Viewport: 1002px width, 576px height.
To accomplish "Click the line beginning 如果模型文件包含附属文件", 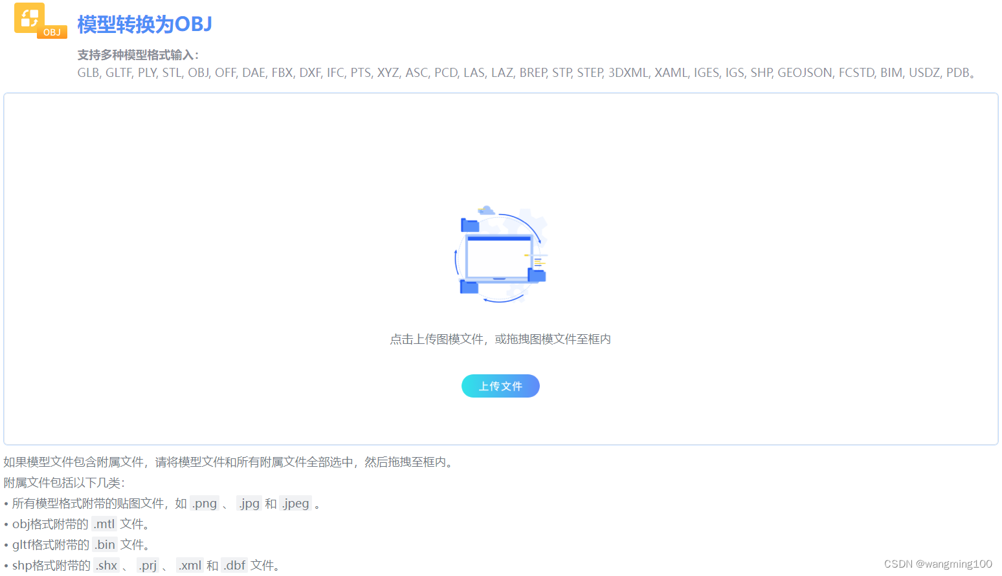I will coord(230,462).
